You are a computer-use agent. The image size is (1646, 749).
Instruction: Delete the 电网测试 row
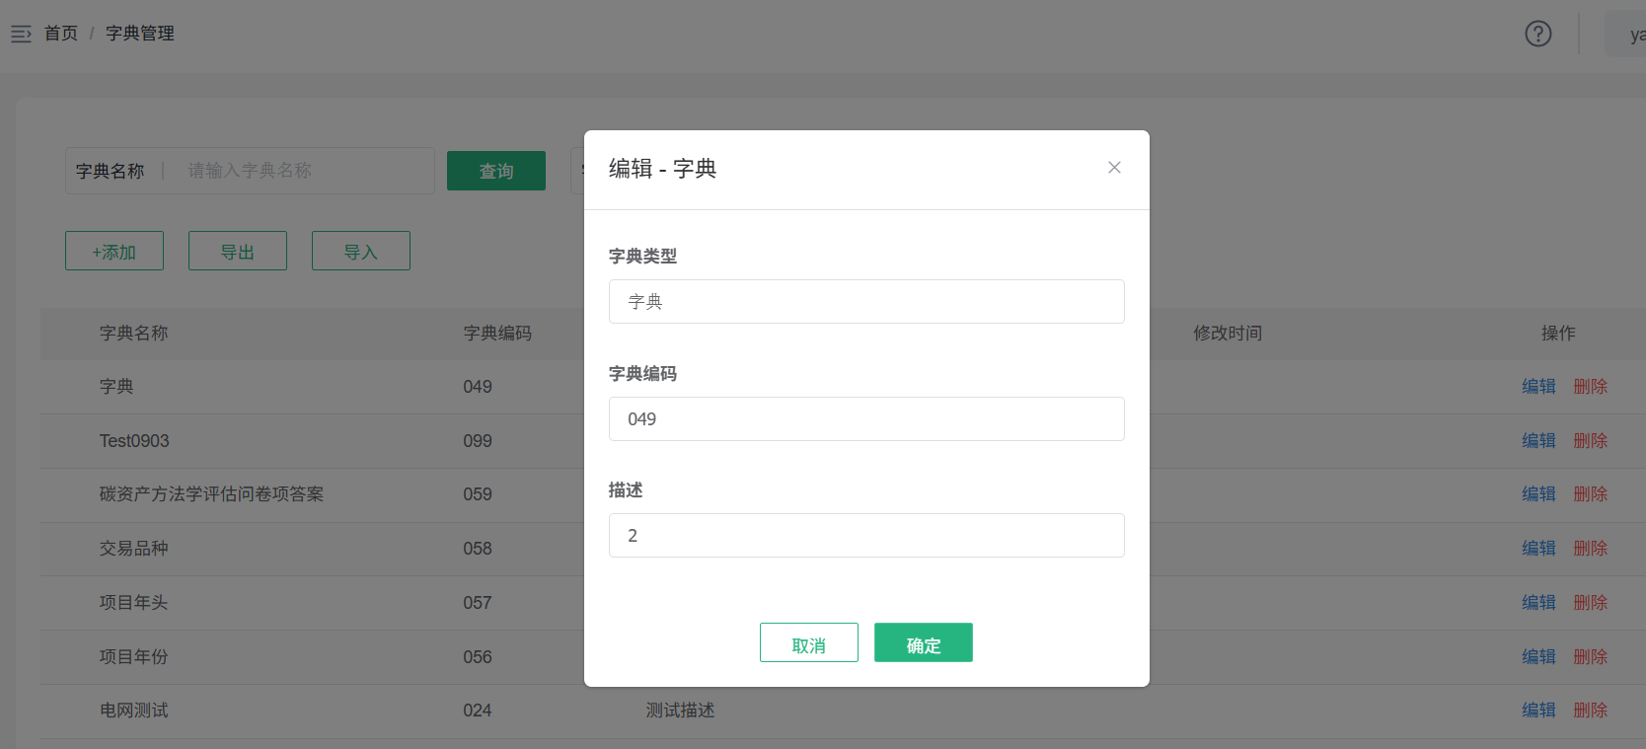(1591, 710)
